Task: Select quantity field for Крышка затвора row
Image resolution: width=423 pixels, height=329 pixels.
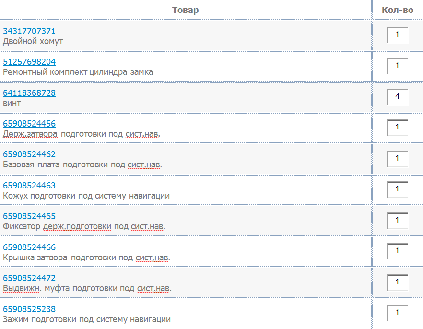Action: point(398,252)
